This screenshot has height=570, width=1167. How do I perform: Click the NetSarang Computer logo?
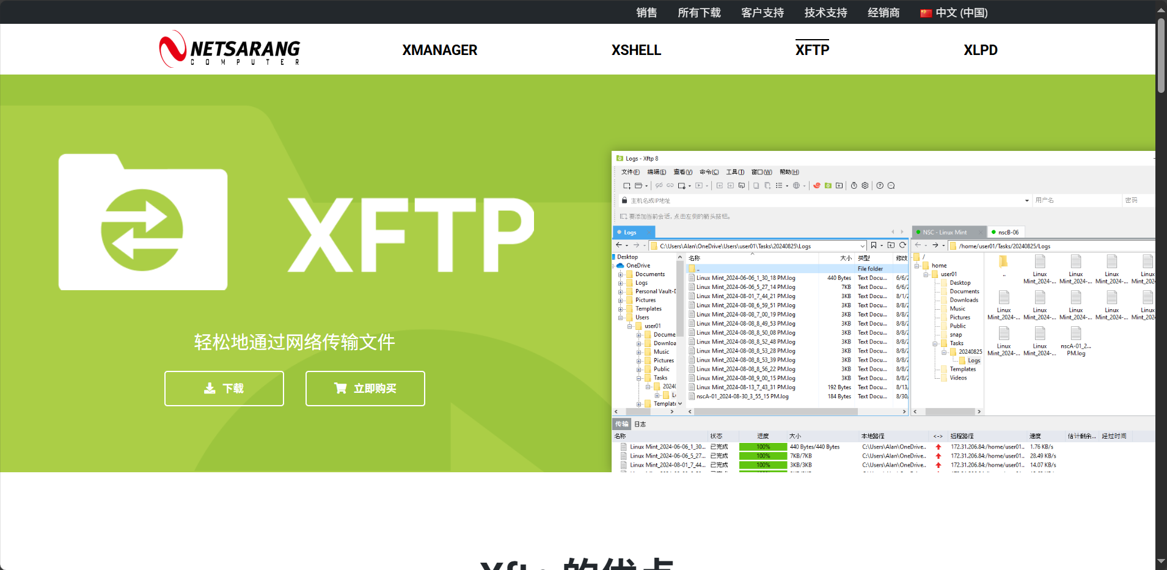pos(230,49)
